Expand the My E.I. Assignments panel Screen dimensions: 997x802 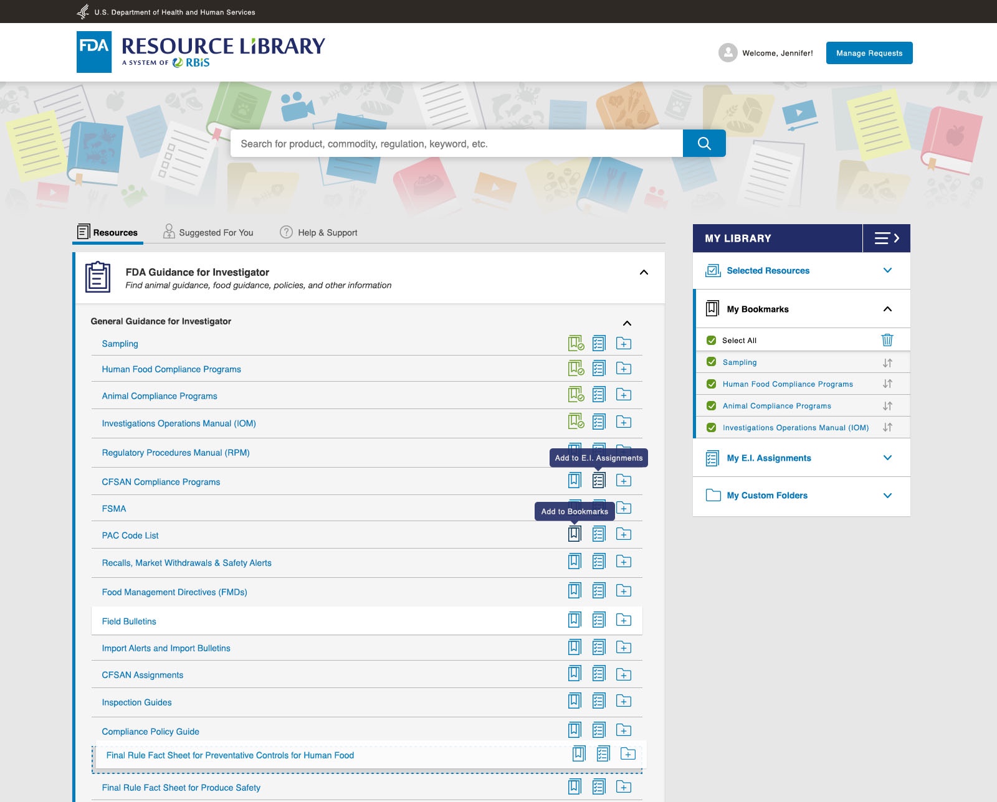[887, 458]
